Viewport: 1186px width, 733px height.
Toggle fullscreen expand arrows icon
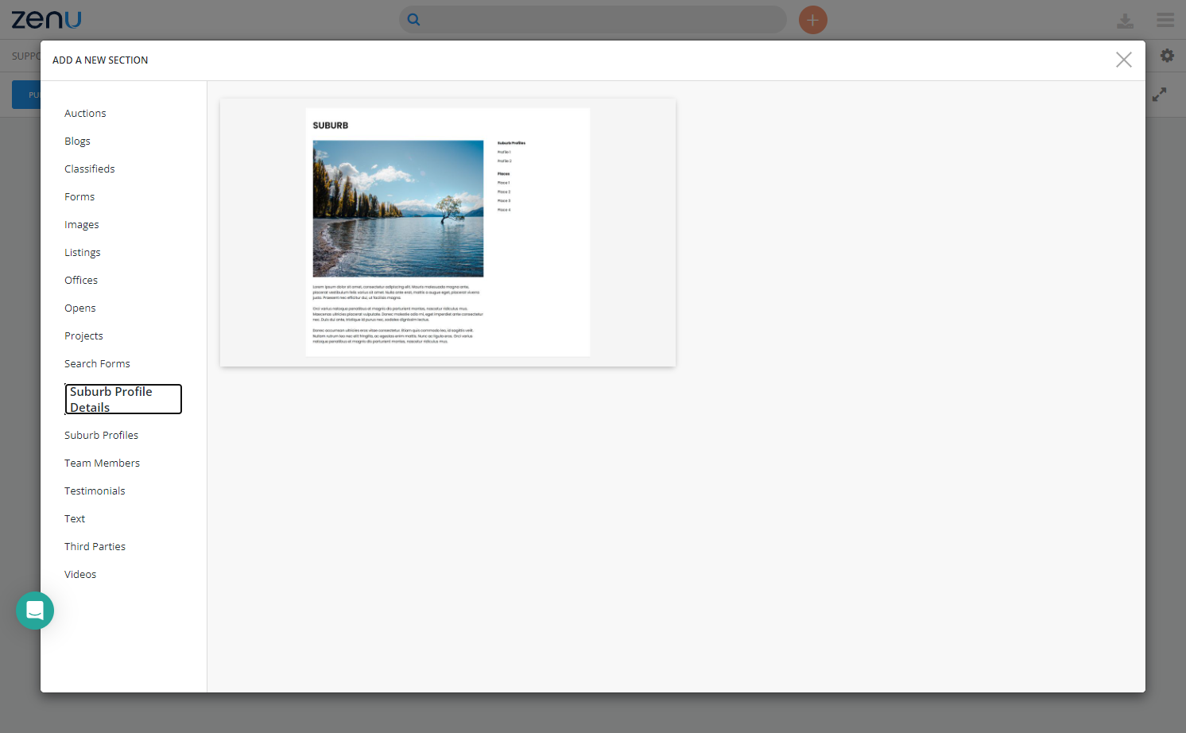1160,94
